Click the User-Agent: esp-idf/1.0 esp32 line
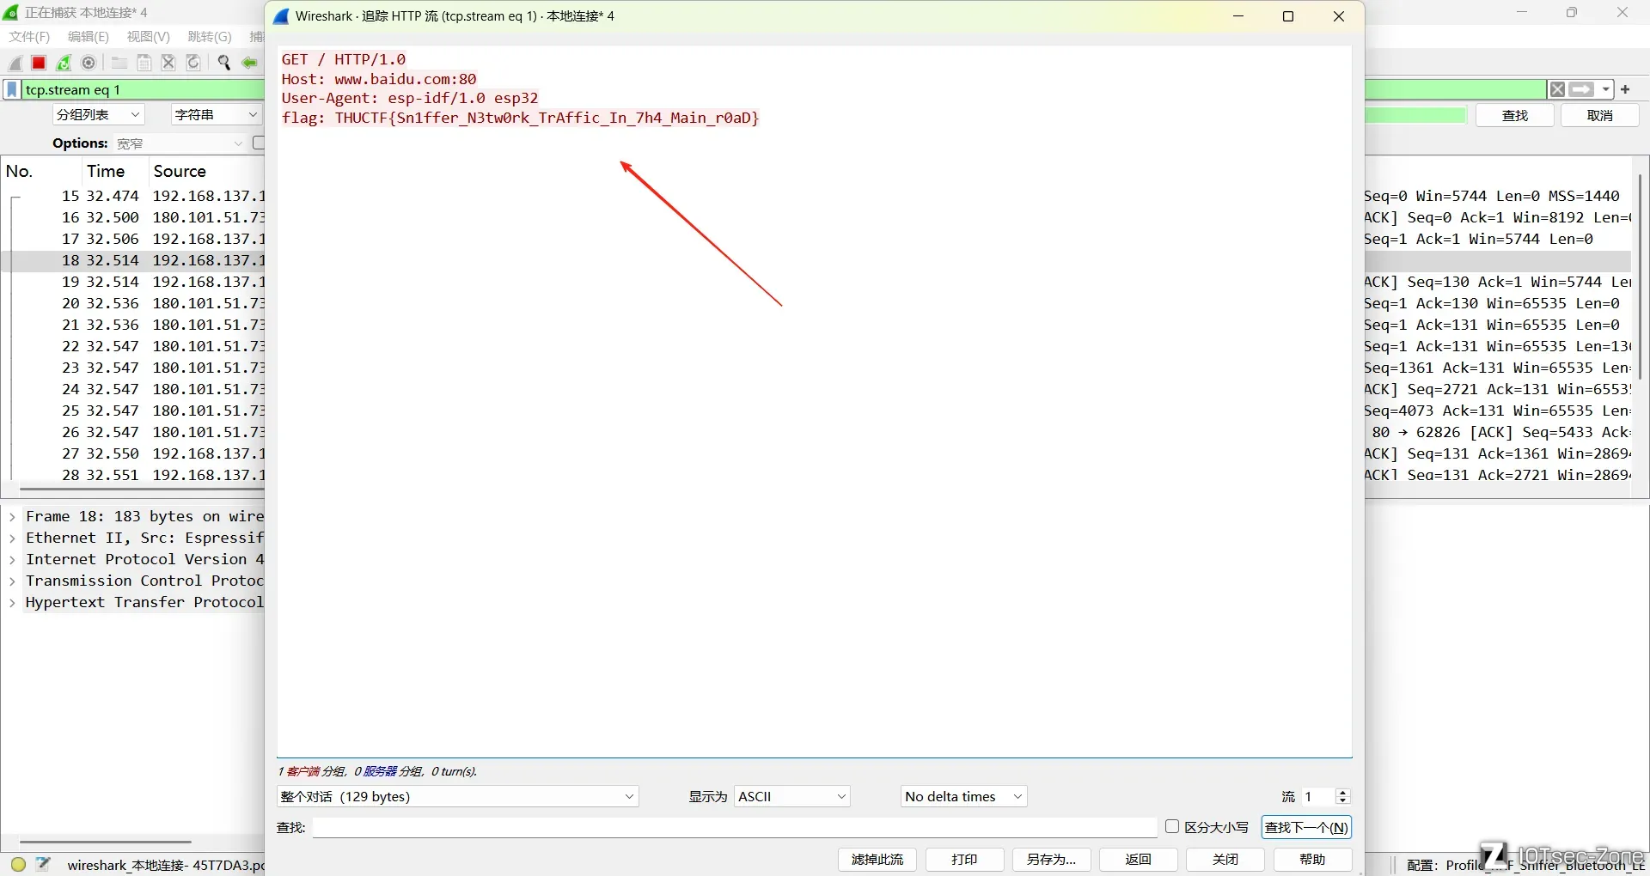Image resolution: width=1650 pixels, height=876 pixels. click(x=410, y=98)
